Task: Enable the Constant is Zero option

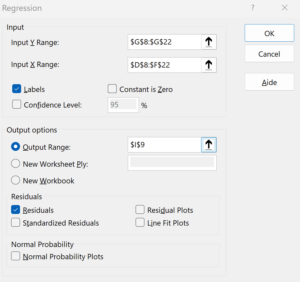Action: pos(112,89)
